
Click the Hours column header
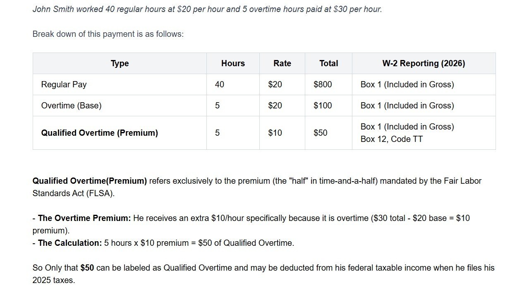pos(233,63)
